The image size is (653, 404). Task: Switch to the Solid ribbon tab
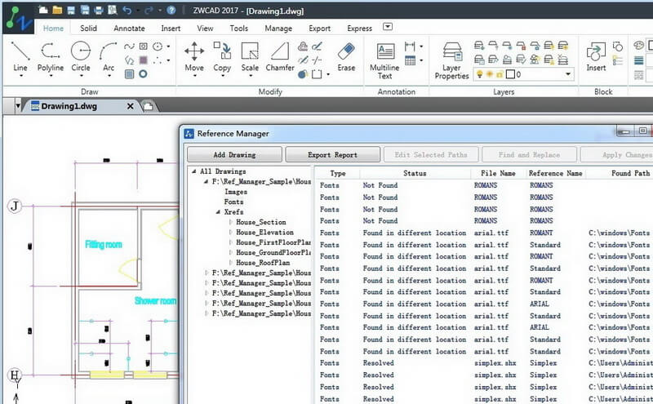pyautogui.click(x=88, y=29)
